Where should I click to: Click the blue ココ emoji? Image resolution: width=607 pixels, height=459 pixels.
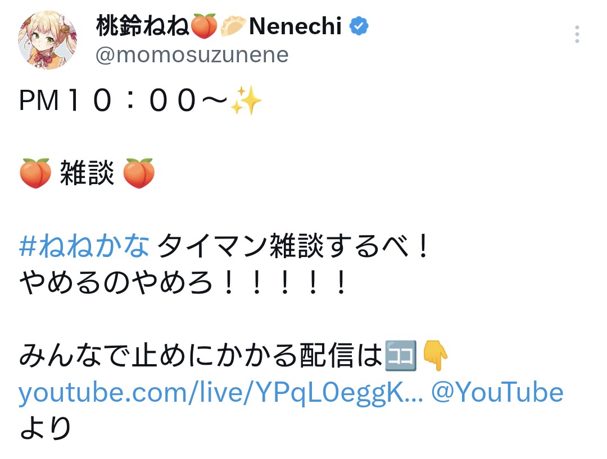tap(401, 356)
